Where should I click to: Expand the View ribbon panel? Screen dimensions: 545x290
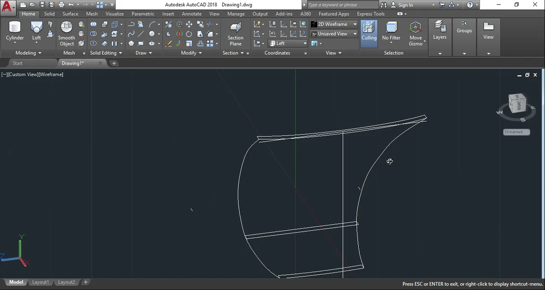[333, 53]
